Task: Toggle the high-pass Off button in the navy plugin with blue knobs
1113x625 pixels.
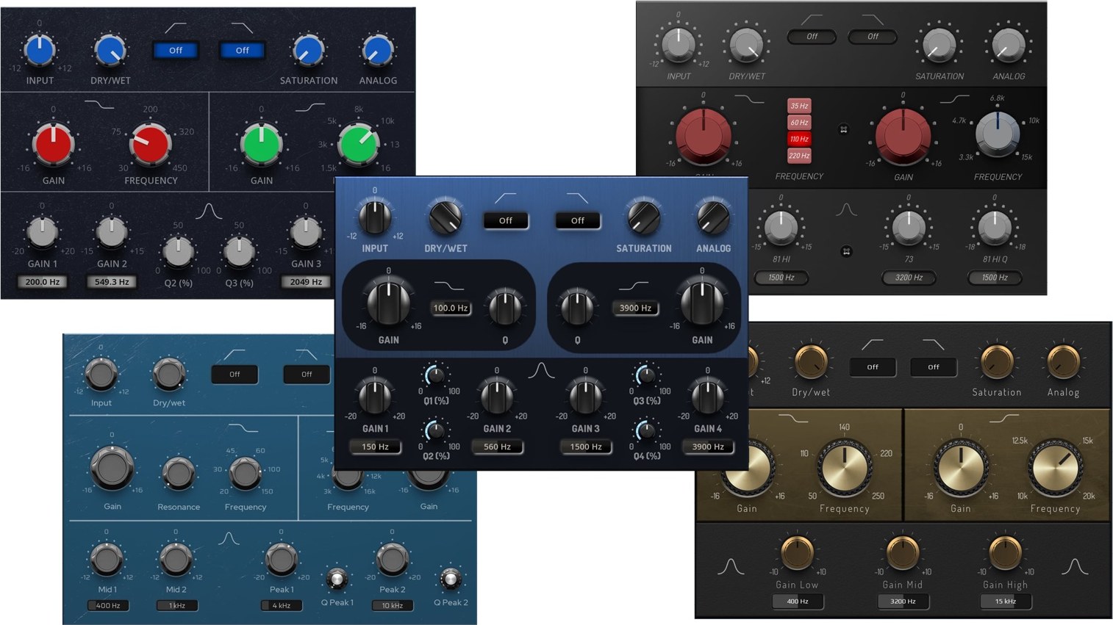Action: click(x=176, y=50)
